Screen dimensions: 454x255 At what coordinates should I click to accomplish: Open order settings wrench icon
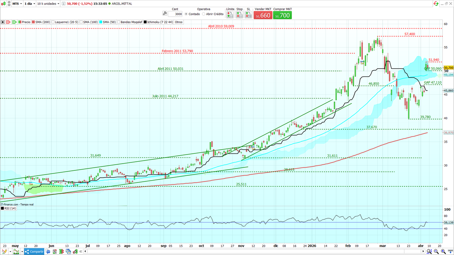pos(164,14)
